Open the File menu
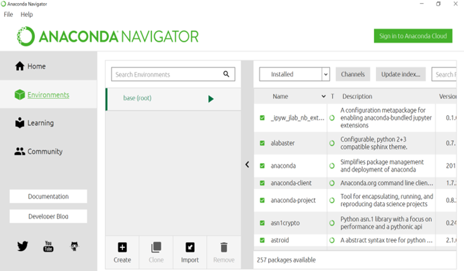The height and width of the screenshot is (271, 464). [x=8, y=15]
